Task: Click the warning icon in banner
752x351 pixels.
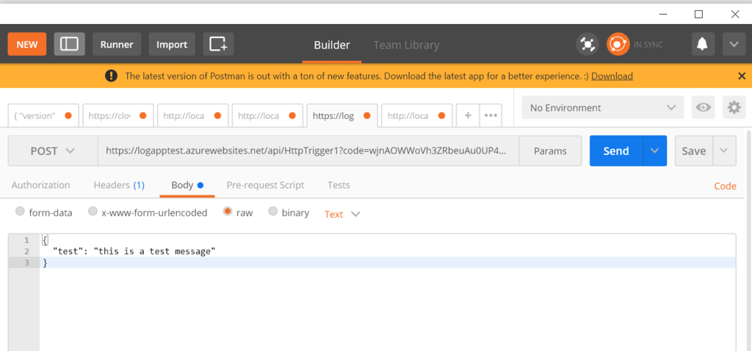Action: point(112,76)
